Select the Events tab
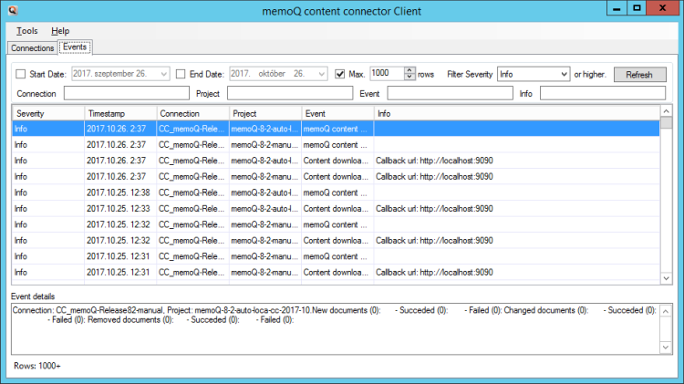684x384 pixels. [75, 47]
